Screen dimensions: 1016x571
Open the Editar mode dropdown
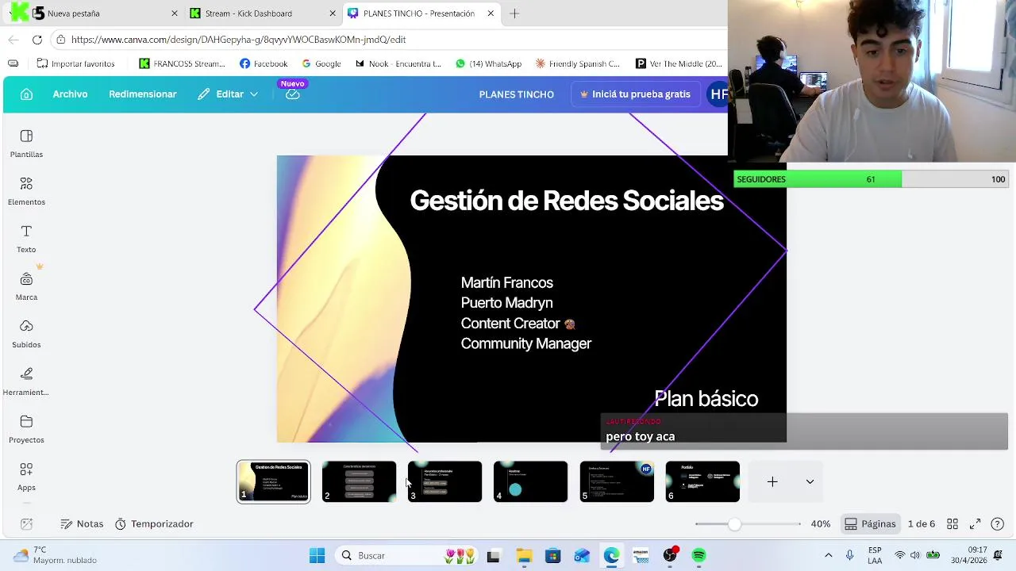[x=228, y=94]
